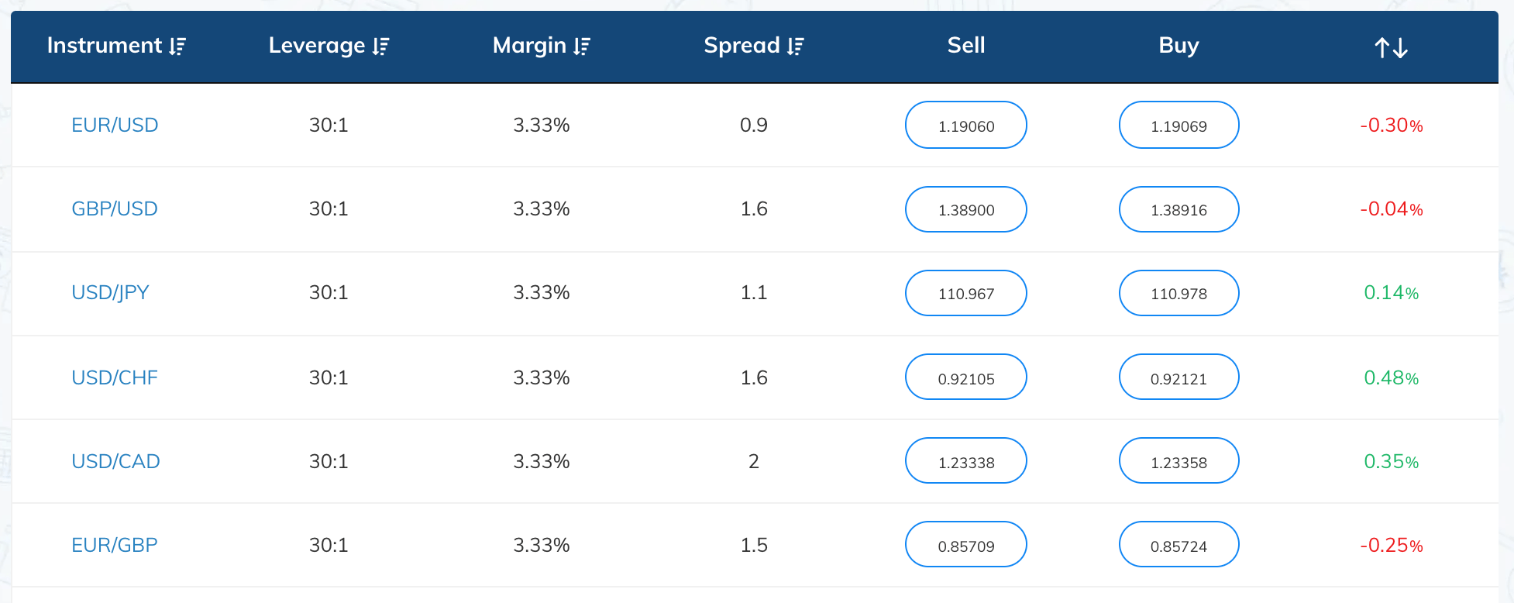Buy EUR/GBP at 0.85724

click(1179, 545)
